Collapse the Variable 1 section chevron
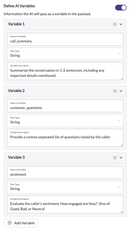This screenshot has height=229, width=129. coord(121,24)
